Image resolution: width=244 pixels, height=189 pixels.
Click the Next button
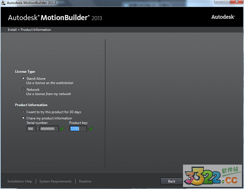(x=197, y=181)
